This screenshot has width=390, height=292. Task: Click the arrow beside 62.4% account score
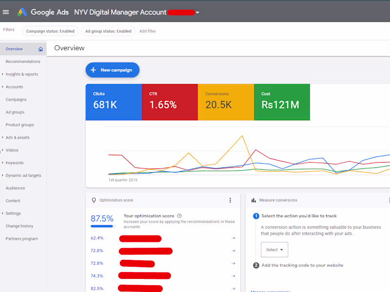coord(233,238)
